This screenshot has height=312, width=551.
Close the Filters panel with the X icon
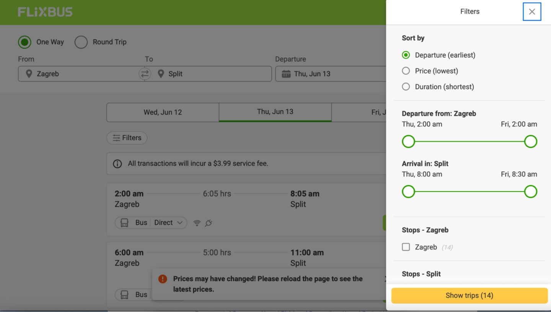(x=531, y=11)
